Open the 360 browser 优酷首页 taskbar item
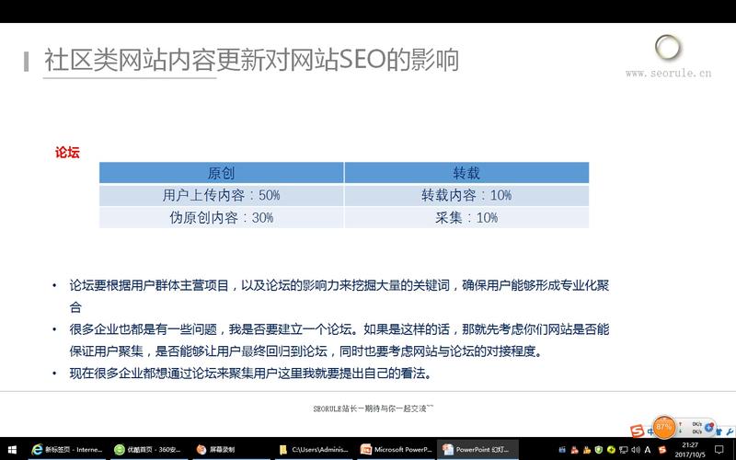Image resolution: width=736 pixels, height=460 pixels. (147, 449)
